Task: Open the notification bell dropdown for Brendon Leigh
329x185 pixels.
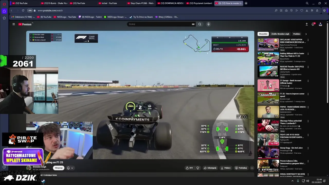Action: (70, 168)
